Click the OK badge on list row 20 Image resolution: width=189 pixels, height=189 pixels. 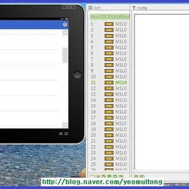tap(109, 135)
